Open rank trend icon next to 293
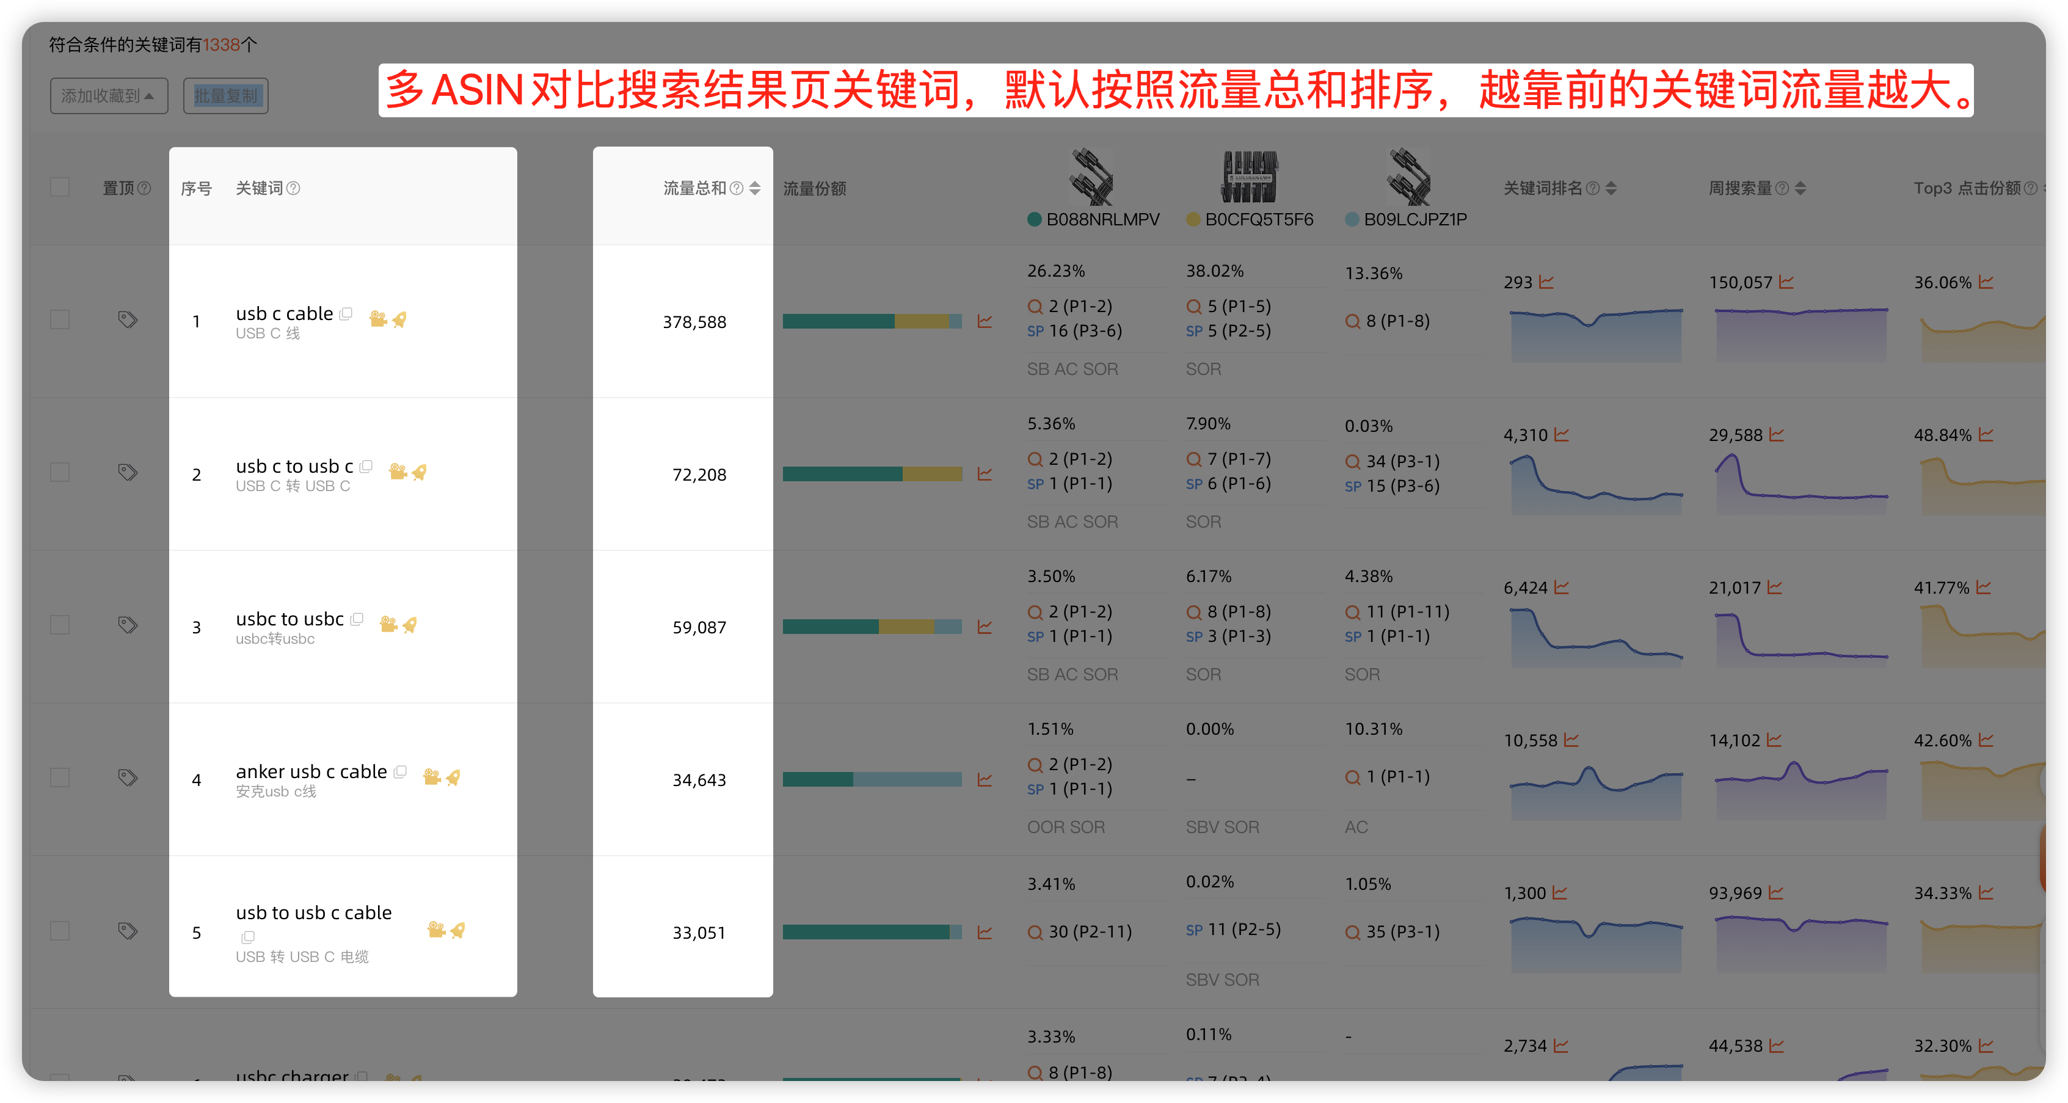The height and width of the screenshot is (1103, 2068). [1546, 282]
